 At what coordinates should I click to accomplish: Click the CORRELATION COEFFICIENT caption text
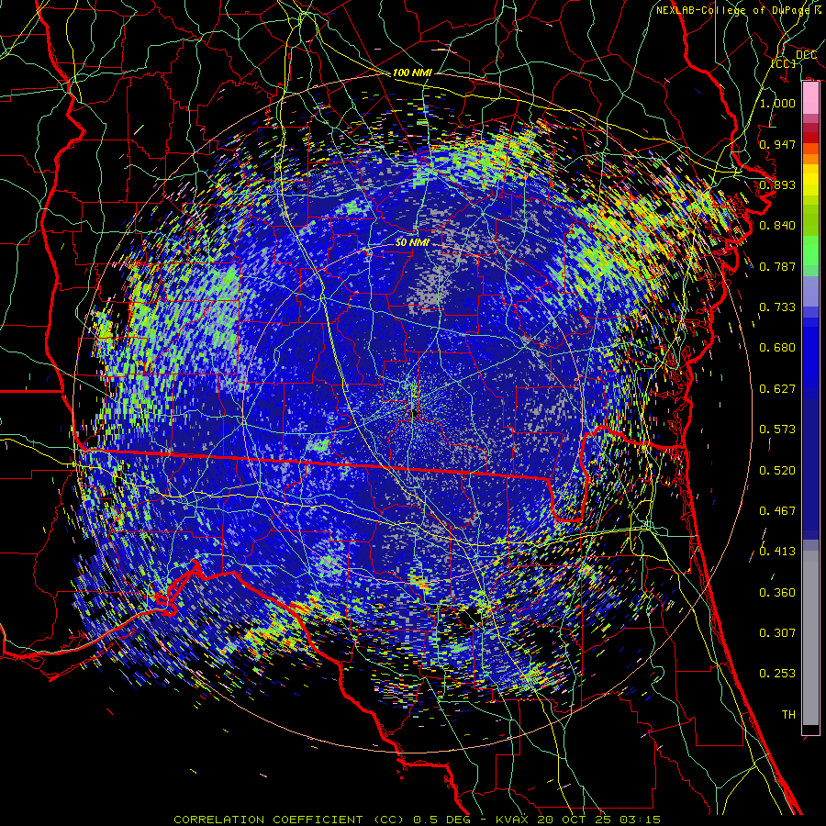[x=268, y=820]
